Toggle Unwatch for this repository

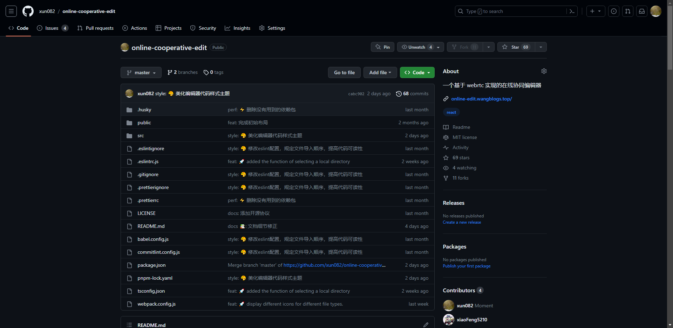(420, 47)
